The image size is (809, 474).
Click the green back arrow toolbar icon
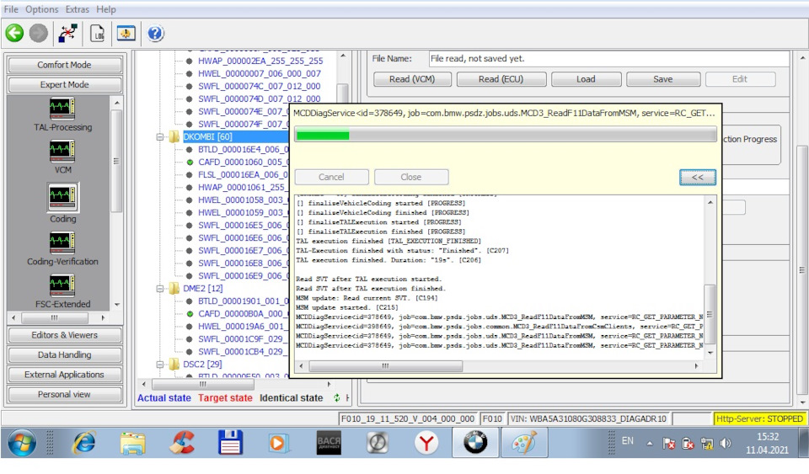point(14,34)
